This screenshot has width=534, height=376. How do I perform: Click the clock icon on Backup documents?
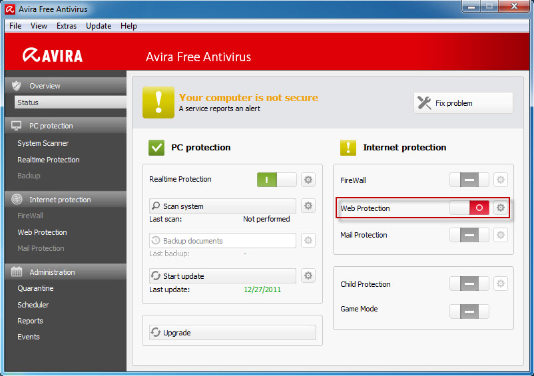[156, 240]
